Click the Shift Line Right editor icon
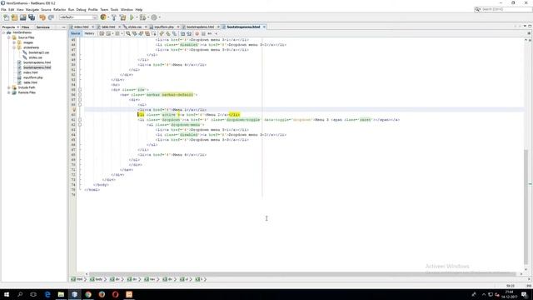Image resolution: width=533 pixels, height=300 pixels. click(189, 33)
